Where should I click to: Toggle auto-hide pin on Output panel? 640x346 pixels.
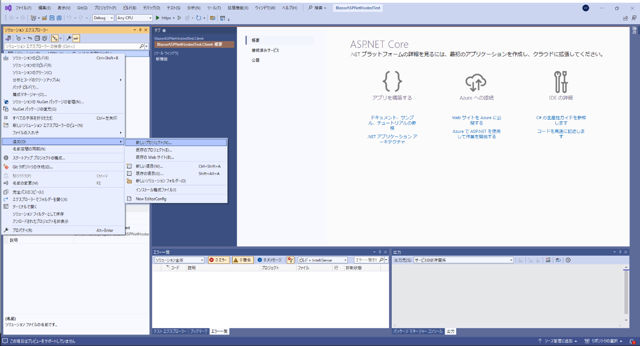point(620,252)
